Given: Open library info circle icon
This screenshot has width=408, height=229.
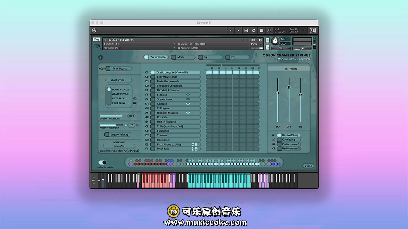Looking at the screenshot, I should (x=101, y=57).
